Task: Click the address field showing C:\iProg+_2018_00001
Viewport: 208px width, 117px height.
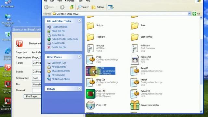Action: click(x=120, y=14)
